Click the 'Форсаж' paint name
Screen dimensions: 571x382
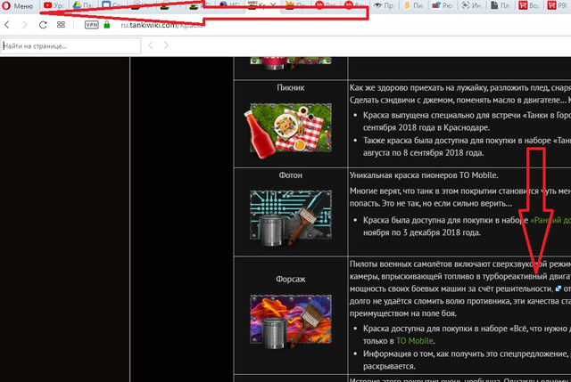point(291,279)
